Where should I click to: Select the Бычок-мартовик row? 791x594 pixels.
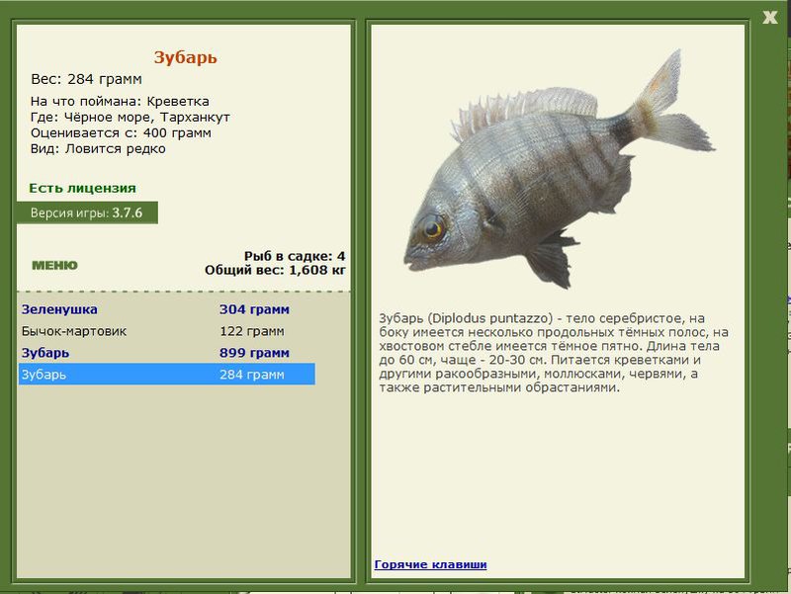167,331
